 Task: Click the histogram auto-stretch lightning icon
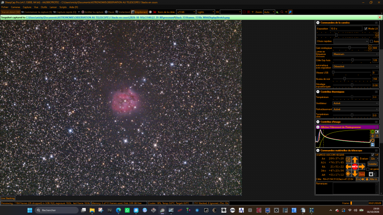pyautogui.click(x=372, y=136)
